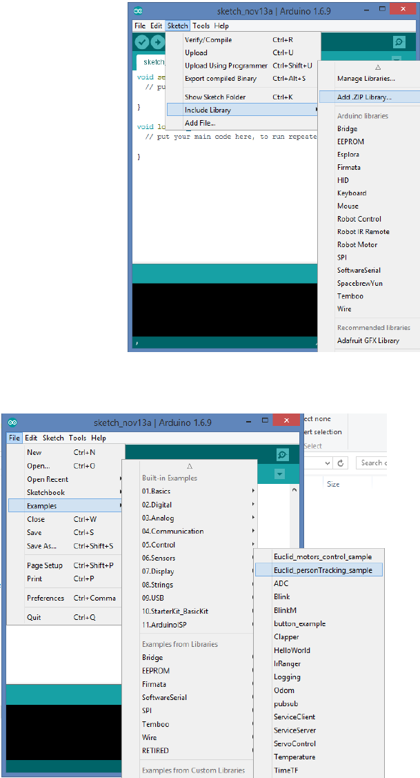Open the Euclid_personTracking_sample example
Screen dimensions: 420x778
319,570
